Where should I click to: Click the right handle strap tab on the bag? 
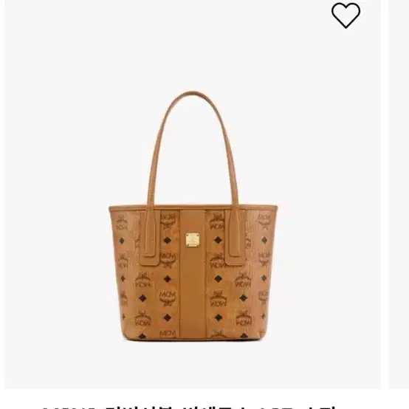coord(235,238)
